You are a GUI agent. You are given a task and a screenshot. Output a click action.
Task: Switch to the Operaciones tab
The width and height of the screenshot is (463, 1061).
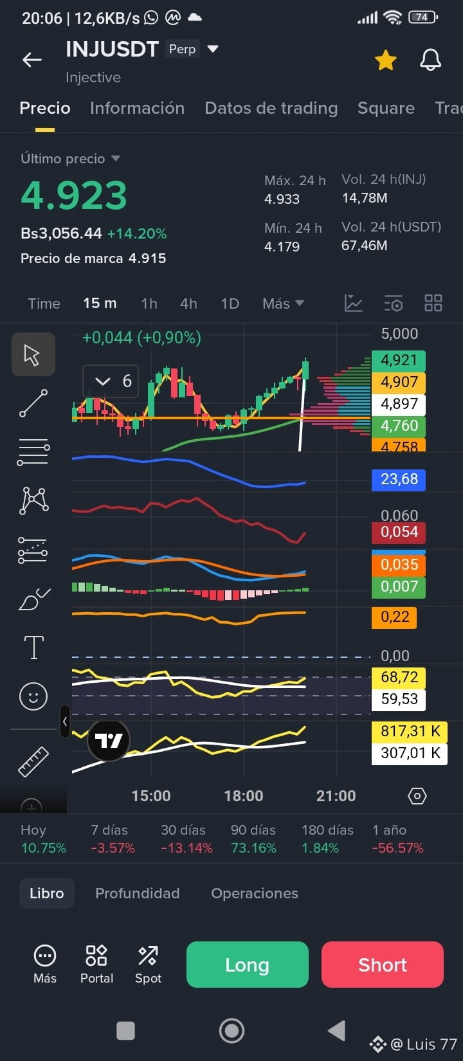click(x=255, y=893)
